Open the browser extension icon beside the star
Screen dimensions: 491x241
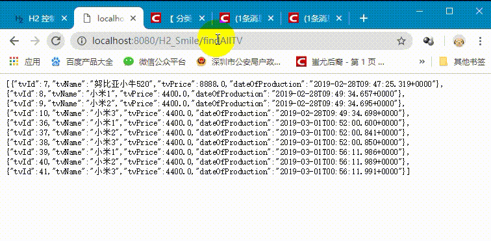pyautogui.click(x=428, y=41)
